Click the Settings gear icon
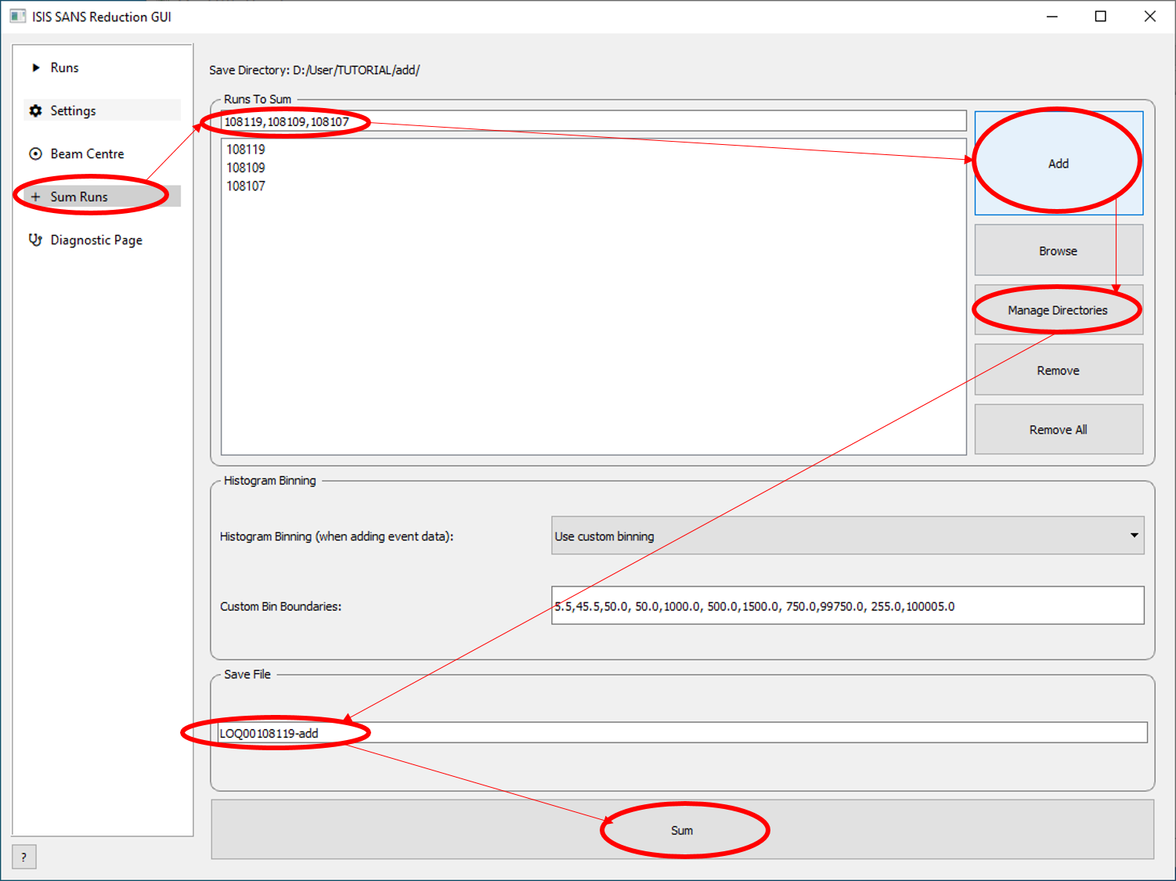Viewport: 1176px width, 881px height. coord(35,111)
